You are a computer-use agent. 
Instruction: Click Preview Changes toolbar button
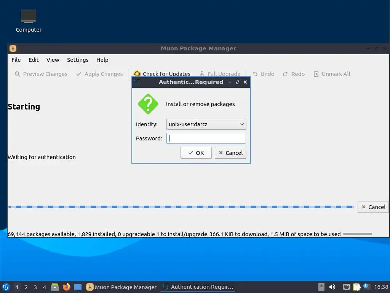click(x=41, y=74)
